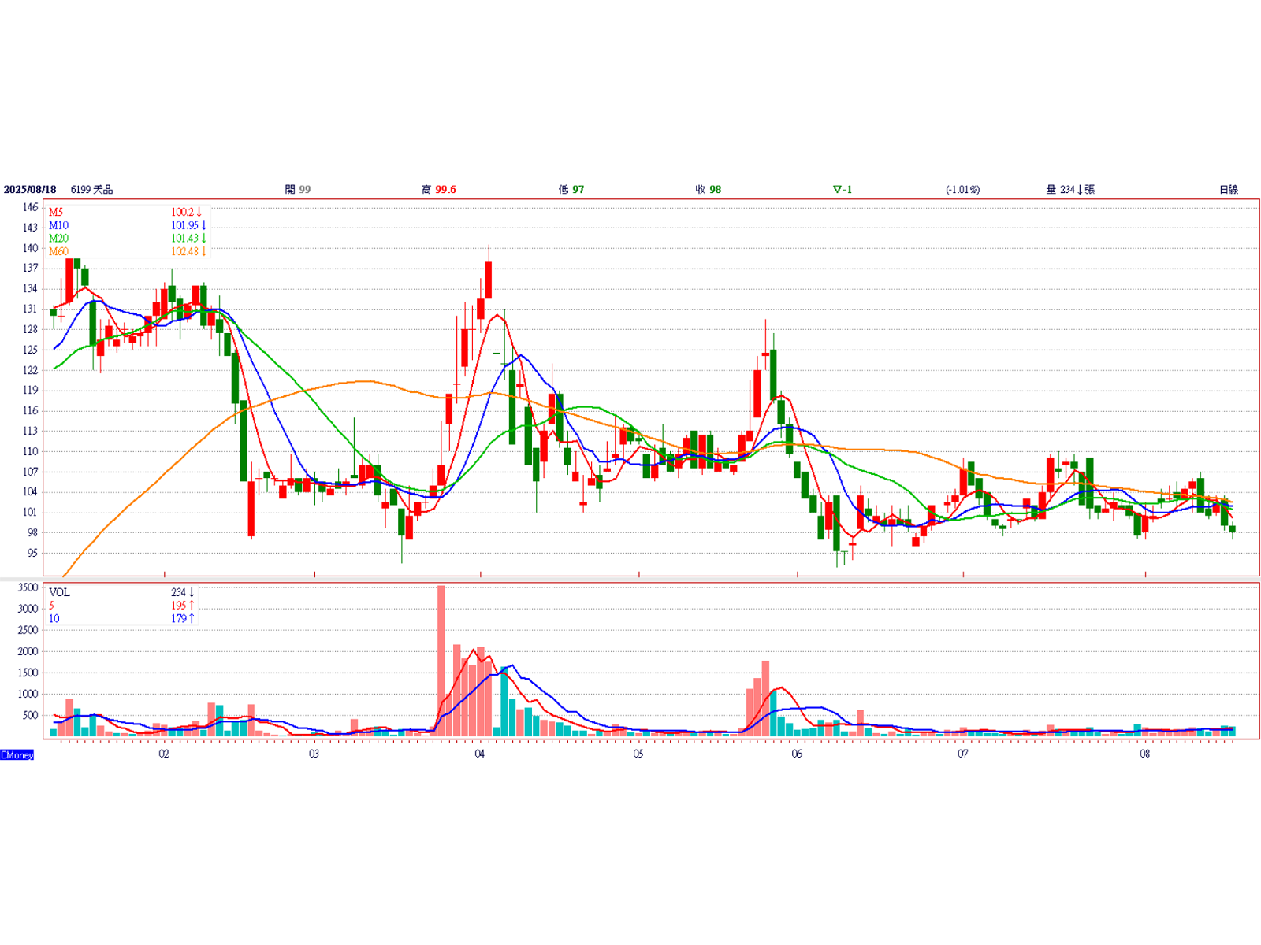Click the orange M60 legend label
This screenshot has height=945, width=1261.
click(58, 251)
